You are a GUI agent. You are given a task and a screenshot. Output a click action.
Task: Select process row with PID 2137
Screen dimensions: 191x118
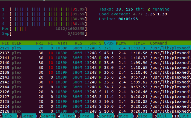pos(95,53)
